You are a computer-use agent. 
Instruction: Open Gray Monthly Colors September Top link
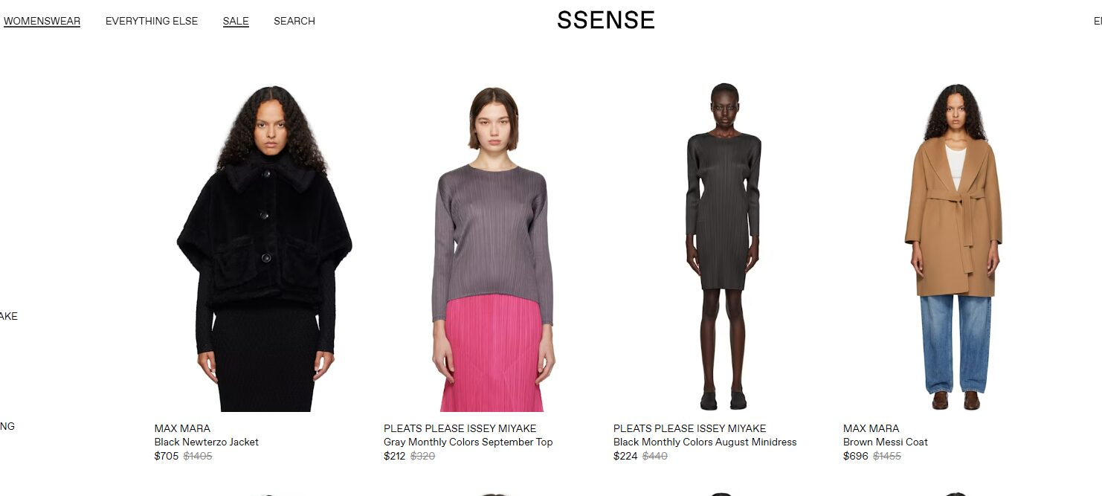pos(468,442)
